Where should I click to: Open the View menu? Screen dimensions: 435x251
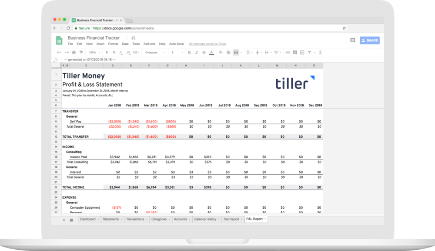click(89, 44)
